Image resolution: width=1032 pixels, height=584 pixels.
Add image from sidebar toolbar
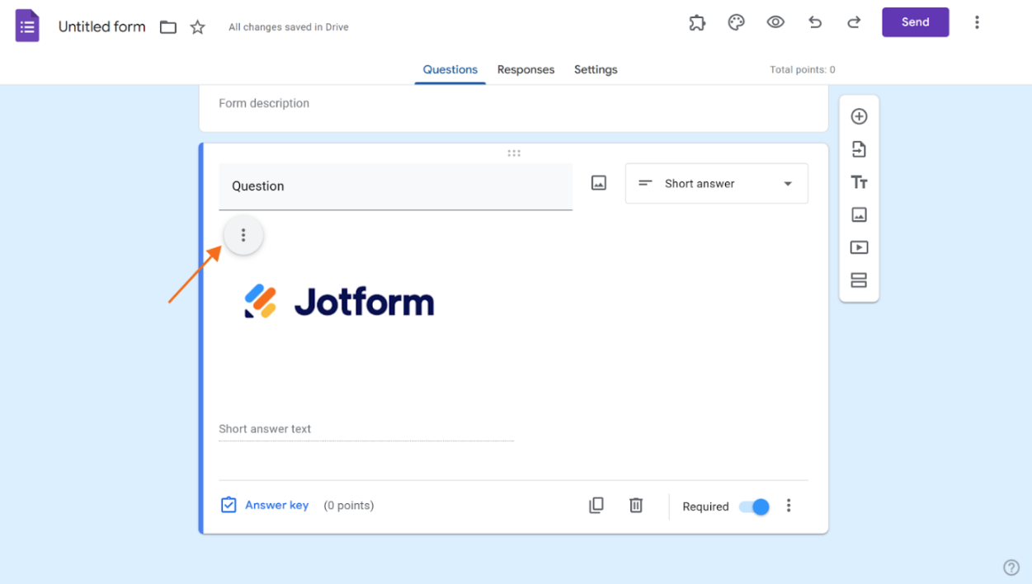(x=859, y=214)
